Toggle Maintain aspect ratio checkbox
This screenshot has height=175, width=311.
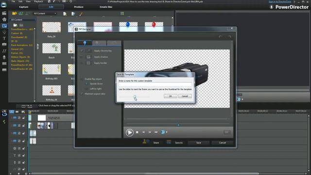[81, 94]
